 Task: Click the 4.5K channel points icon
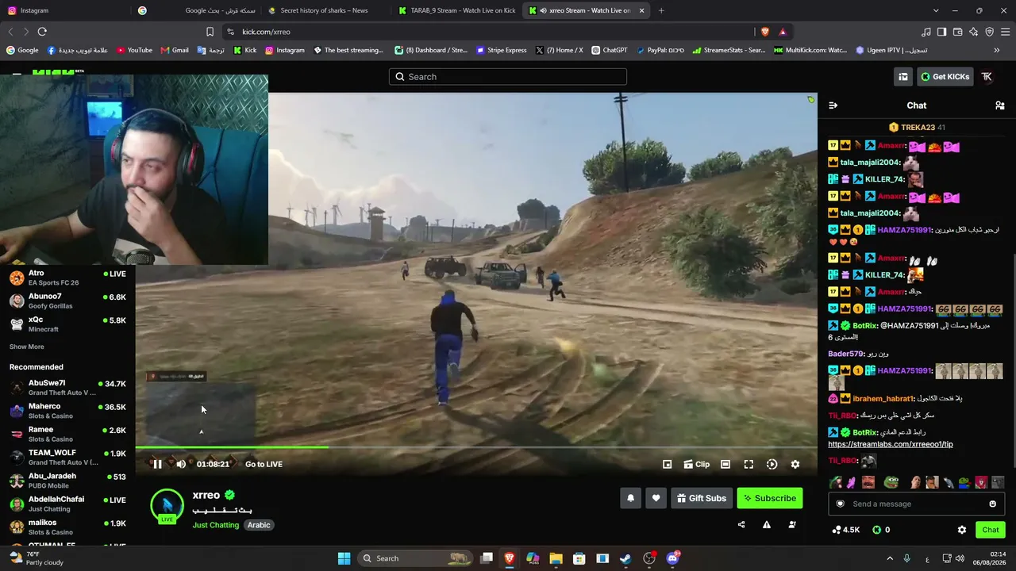point(837,530)
